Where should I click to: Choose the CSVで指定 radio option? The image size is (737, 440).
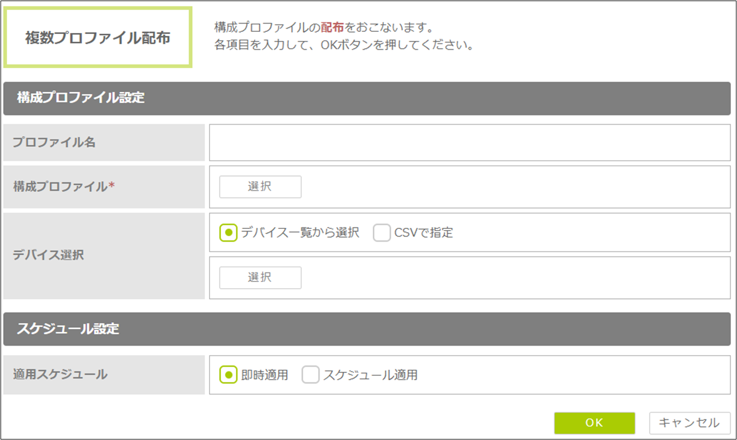click(x=382, y=233)
